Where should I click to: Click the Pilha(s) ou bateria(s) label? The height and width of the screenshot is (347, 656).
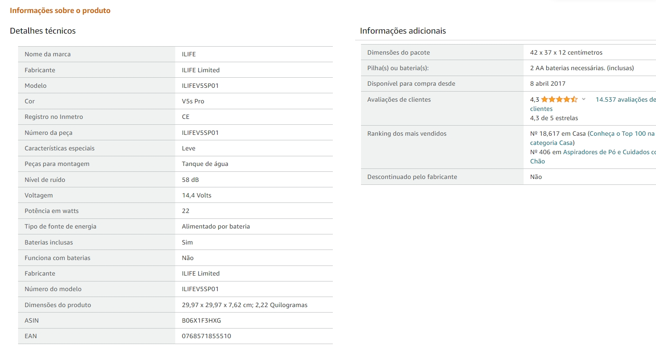(398, 68)
